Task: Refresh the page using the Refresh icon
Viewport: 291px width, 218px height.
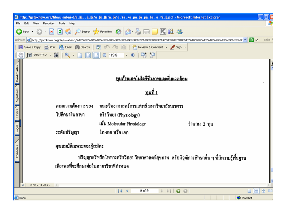Action: click(60, 32)
